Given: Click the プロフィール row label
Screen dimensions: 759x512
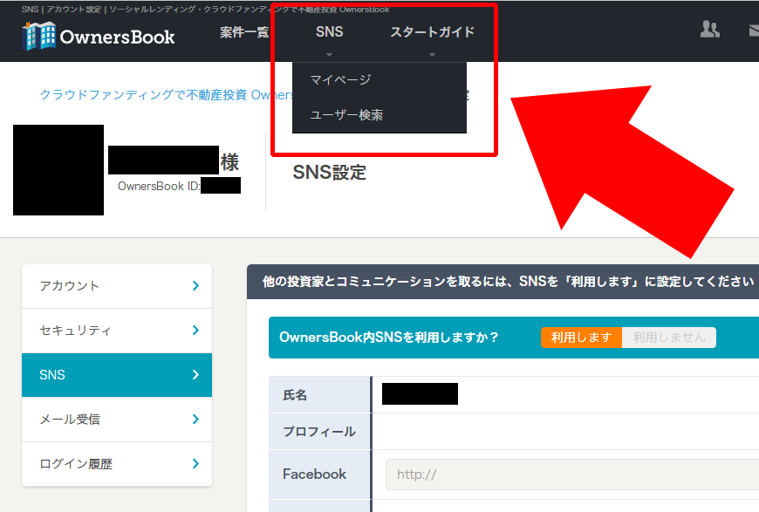Looking at the screenshot, I should click(x=319, y=431).
